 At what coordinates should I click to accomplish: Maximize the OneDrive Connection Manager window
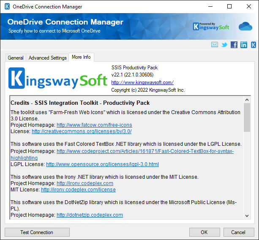[x=229, y=7]
